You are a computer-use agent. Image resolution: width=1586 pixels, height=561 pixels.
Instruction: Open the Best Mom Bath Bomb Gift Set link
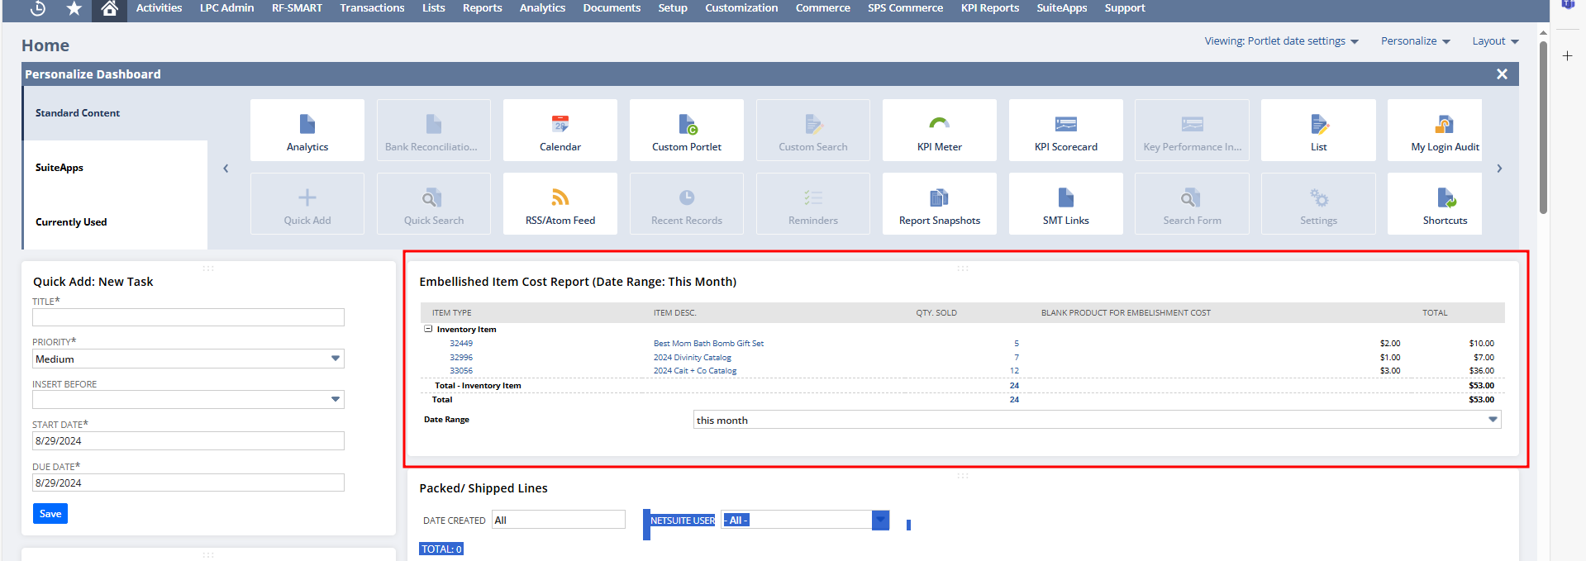[x=708, y=344]
